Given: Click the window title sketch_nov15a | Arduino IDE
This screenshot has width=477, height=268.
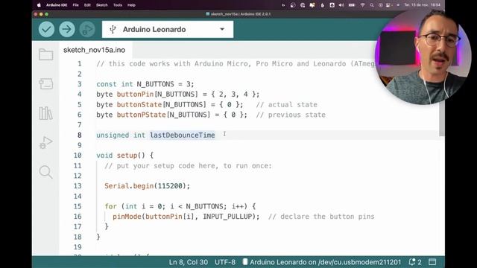Looking at the screenshot, I should click(x=238, y=14).
